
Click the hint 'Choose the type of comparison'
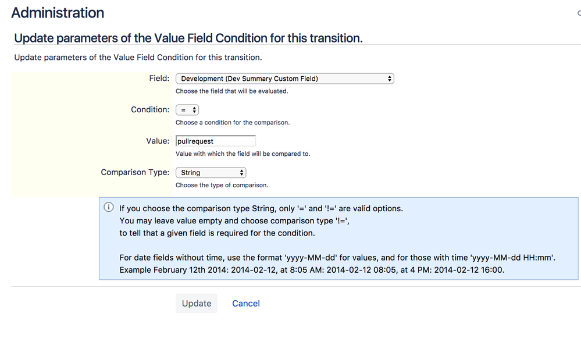point(222,186)
